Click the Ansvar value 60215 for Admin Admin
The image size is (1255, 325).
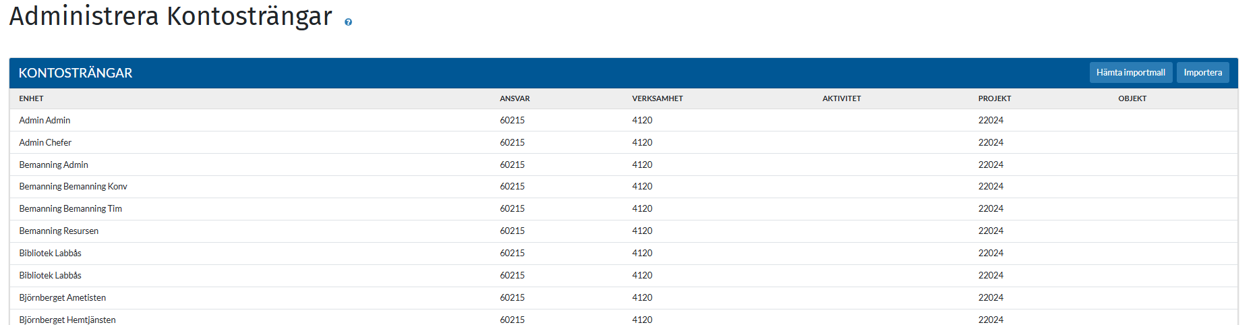512,120
